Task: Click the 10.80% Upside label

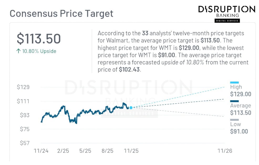Action: (x=39, y=51)
